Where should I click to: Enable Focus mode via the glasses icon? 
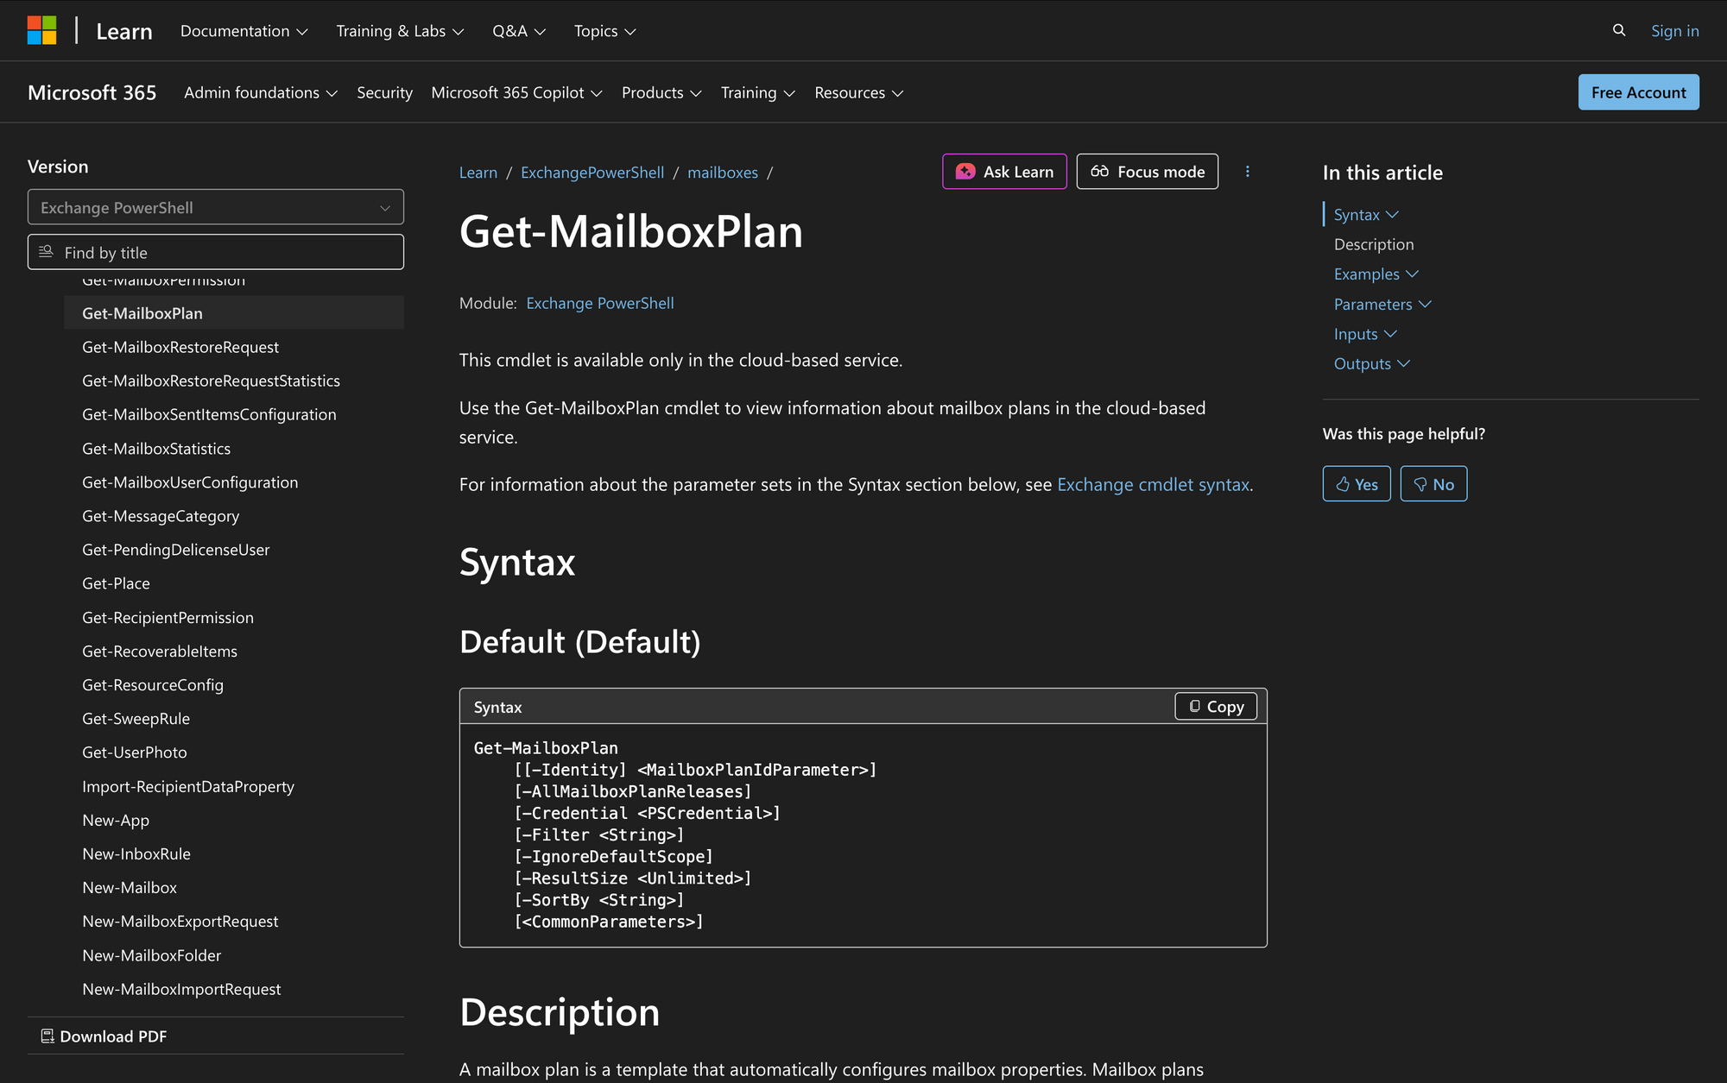point(1102,172)
